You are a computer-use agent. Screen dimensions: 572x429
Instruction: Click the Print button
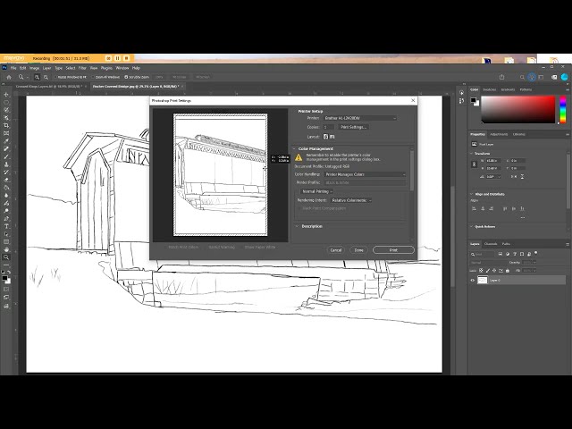(x=393, y=250)
